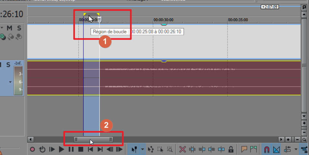Click the green flags Insert Region icon

[254, 149]
